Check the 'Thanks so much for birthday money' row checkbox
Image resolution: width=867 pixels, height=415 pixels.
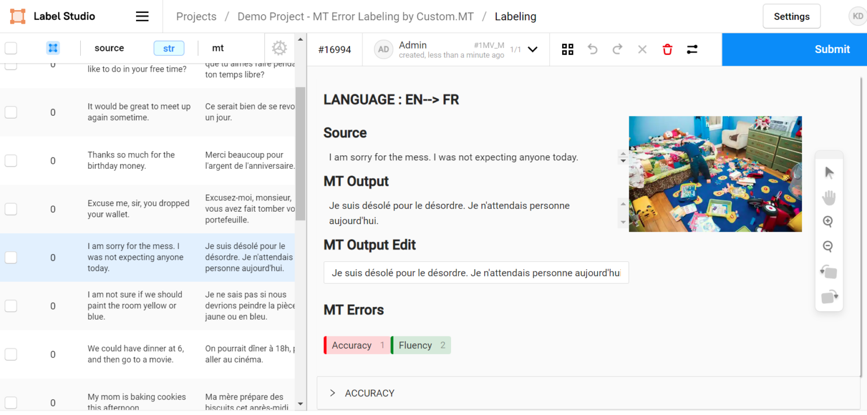tap(11, 160)
